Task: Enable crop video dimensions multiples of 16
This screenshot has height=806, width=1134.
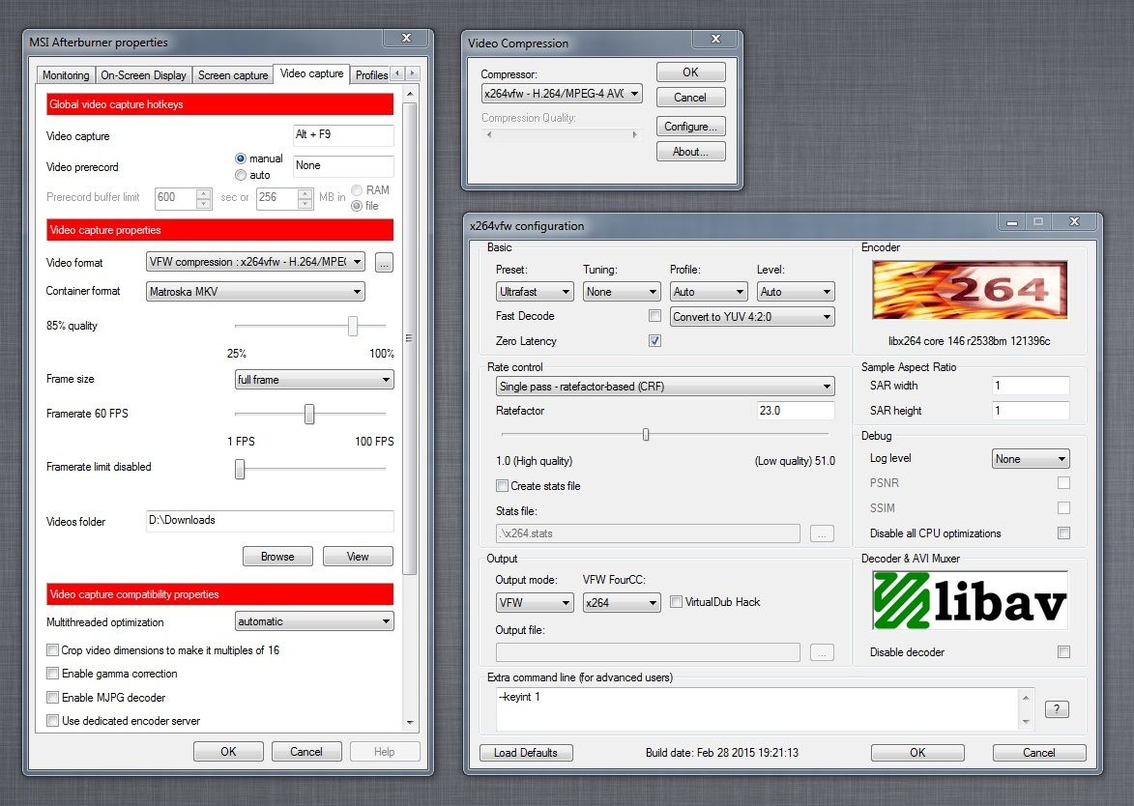Action: point(53,649)
